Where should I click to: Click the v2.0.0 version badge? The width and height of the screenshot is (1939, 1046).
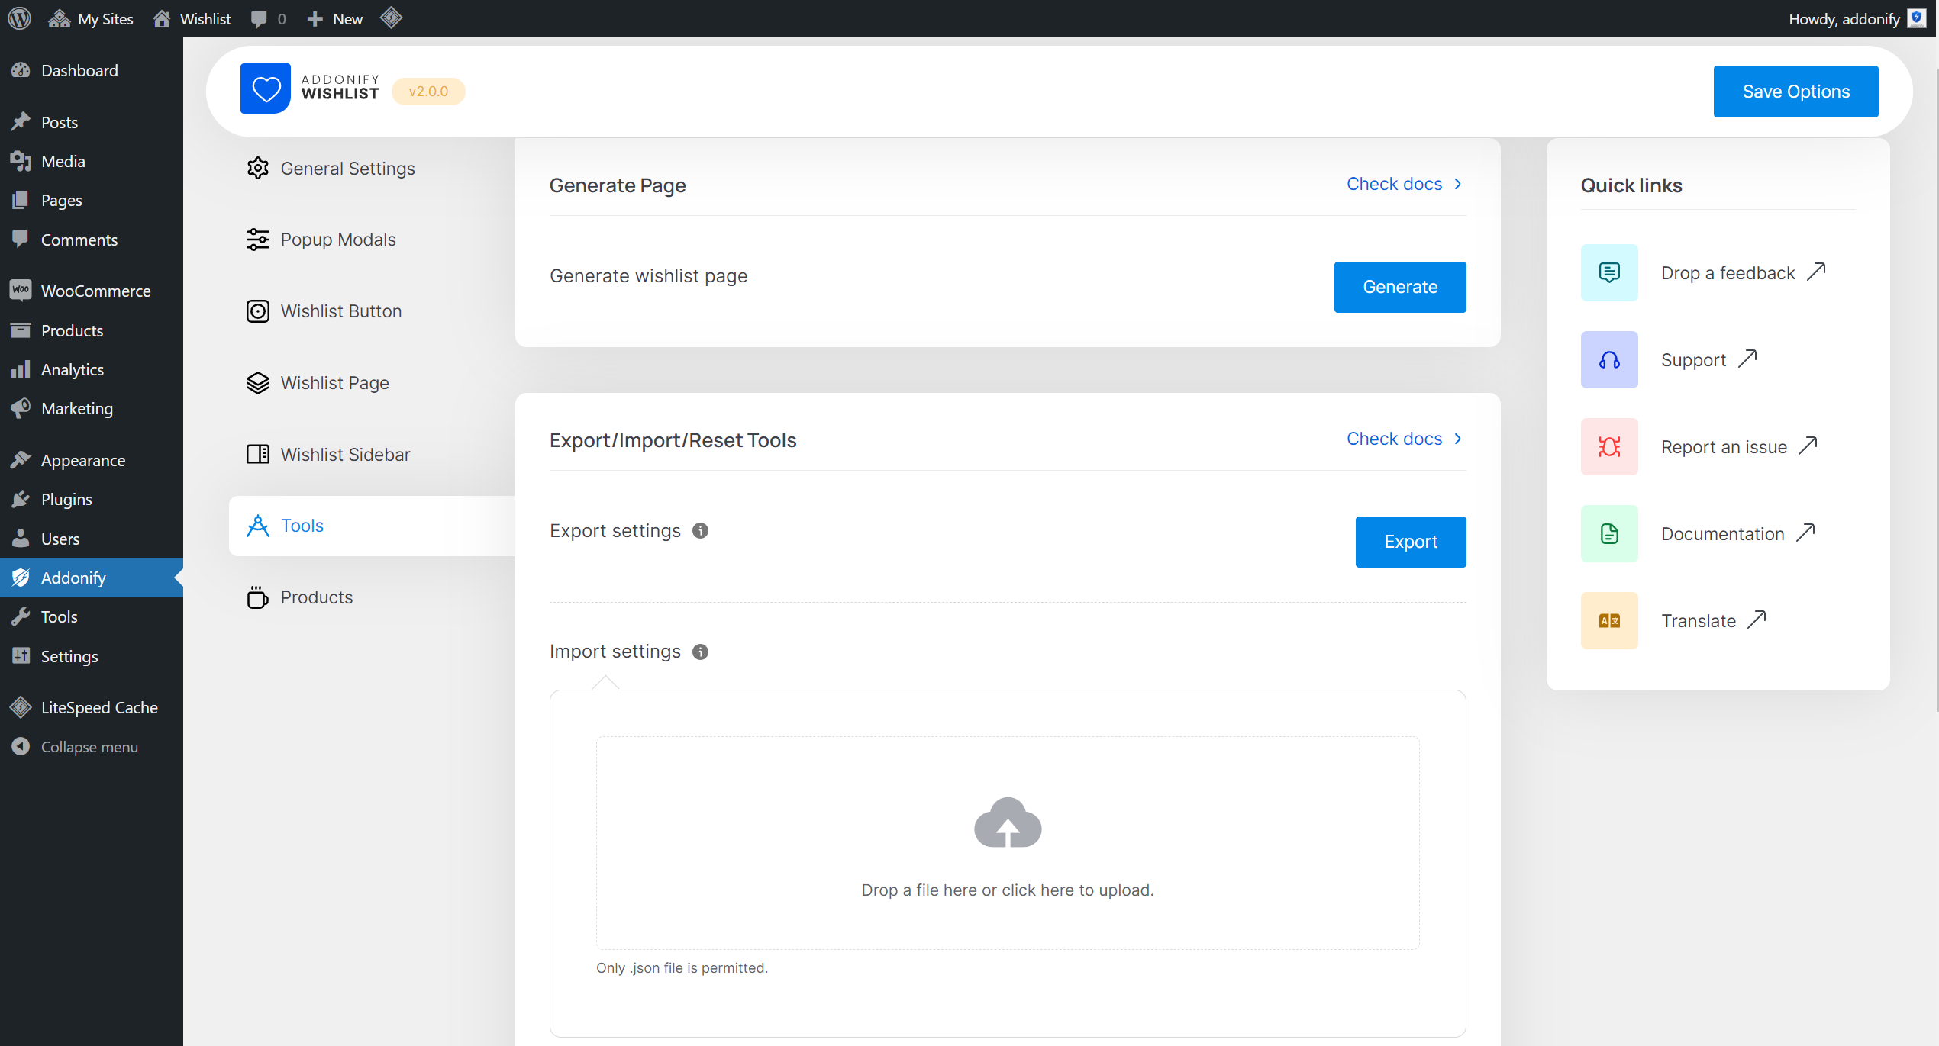pos(428,92)
